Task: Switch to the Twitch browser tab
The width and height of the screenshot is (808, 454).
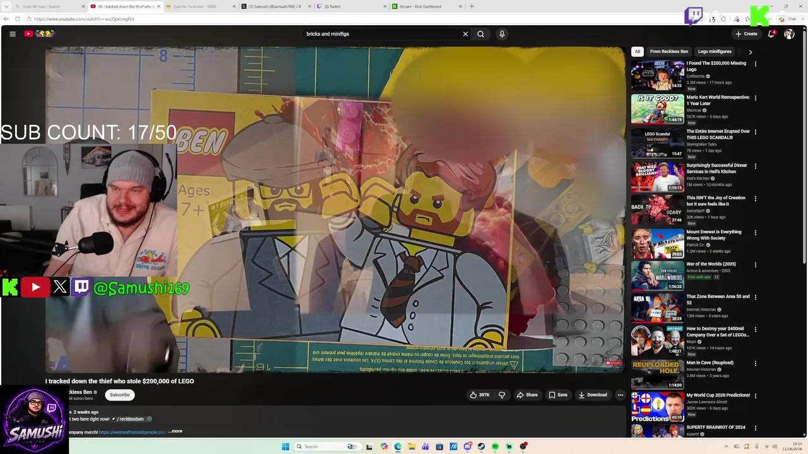Action: pyautogui.click(x=350, y=6)
